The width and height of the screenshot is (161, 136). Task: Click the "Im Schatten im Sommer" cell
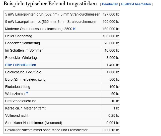24,50
